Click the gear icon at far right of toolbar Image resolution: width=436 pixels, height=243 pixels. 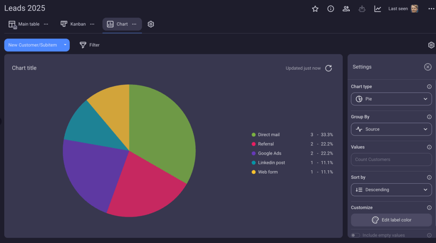(431, 45)
